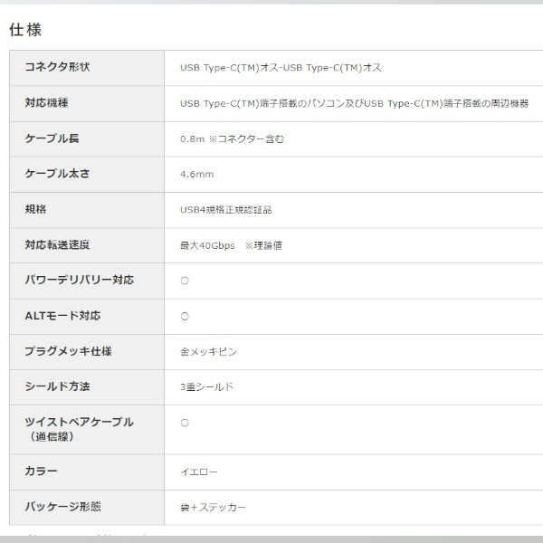Click the USB4規格正規認証品 value
The height and width of the screenshot is (543, 543).
[x=226, y=210]
